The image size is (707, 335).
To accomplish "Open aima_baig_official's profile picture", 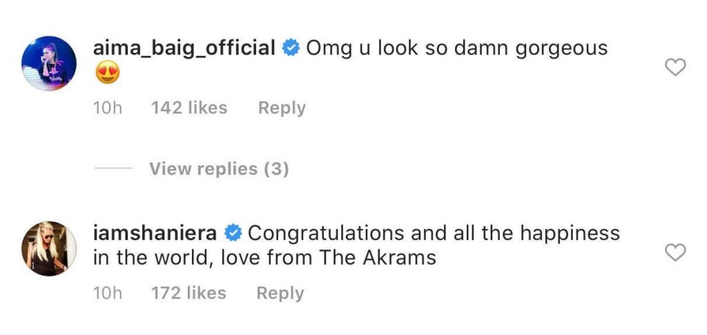I will coord(49,64).
